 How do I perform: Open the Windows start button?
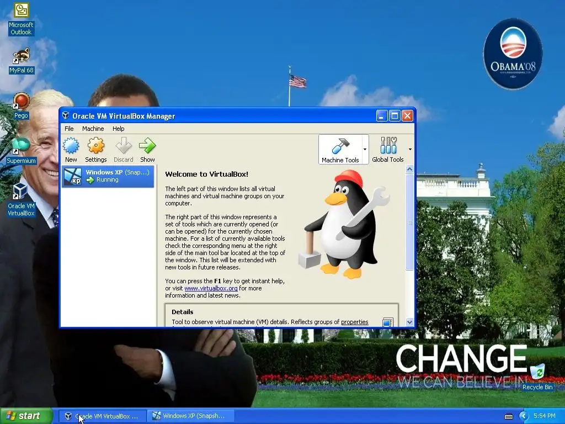click(26, 416)
